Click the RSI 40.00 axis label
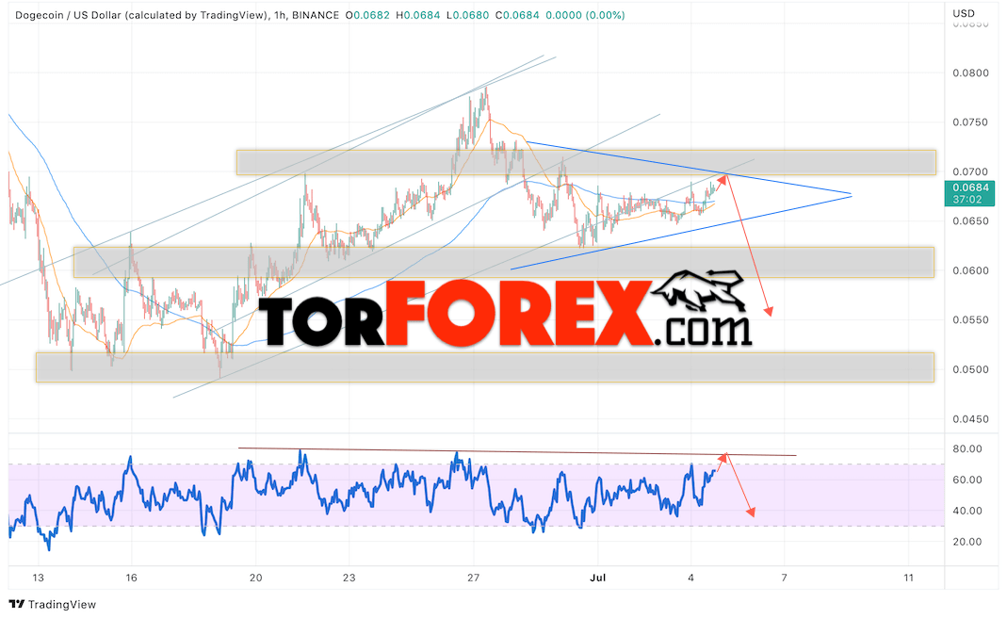The image size is (1007, 619). [x=967, y=511]
